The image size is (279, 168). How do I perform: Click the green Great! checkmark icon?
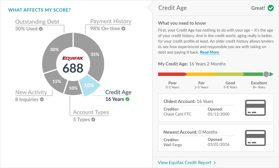point(271,8)
